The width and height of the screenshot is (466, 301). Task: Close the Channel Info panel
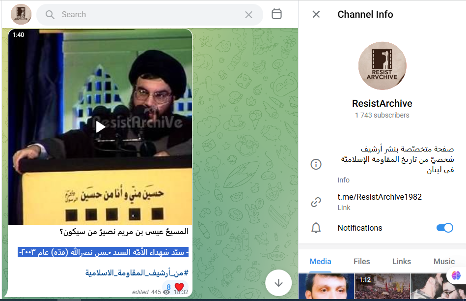point(316,14)
